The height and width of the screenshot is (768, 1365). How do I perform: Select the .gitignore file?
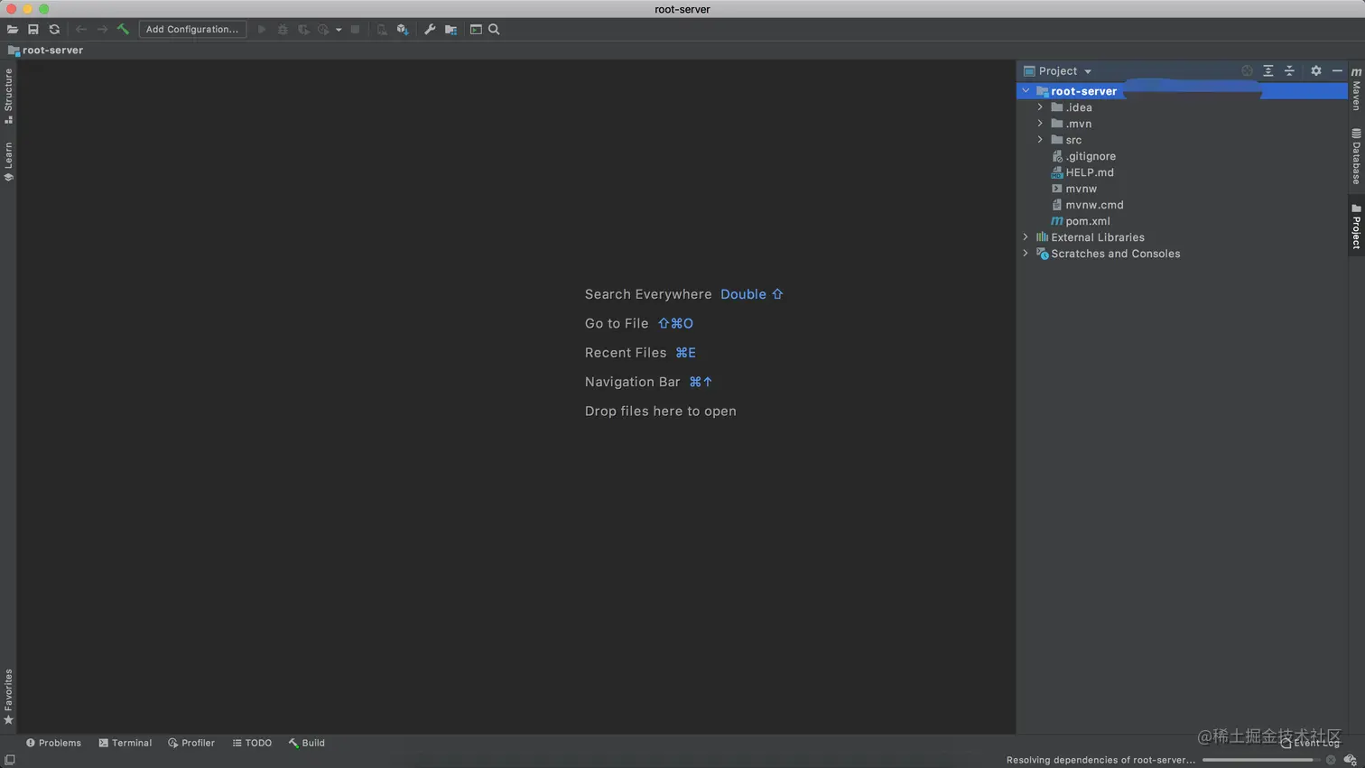(x=1091, y=156)
